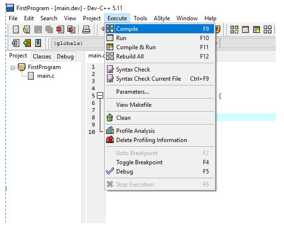Click the Print toolbar icon
Image resolution: width=284 pixels, height=230 pixels.
(86, 29)
